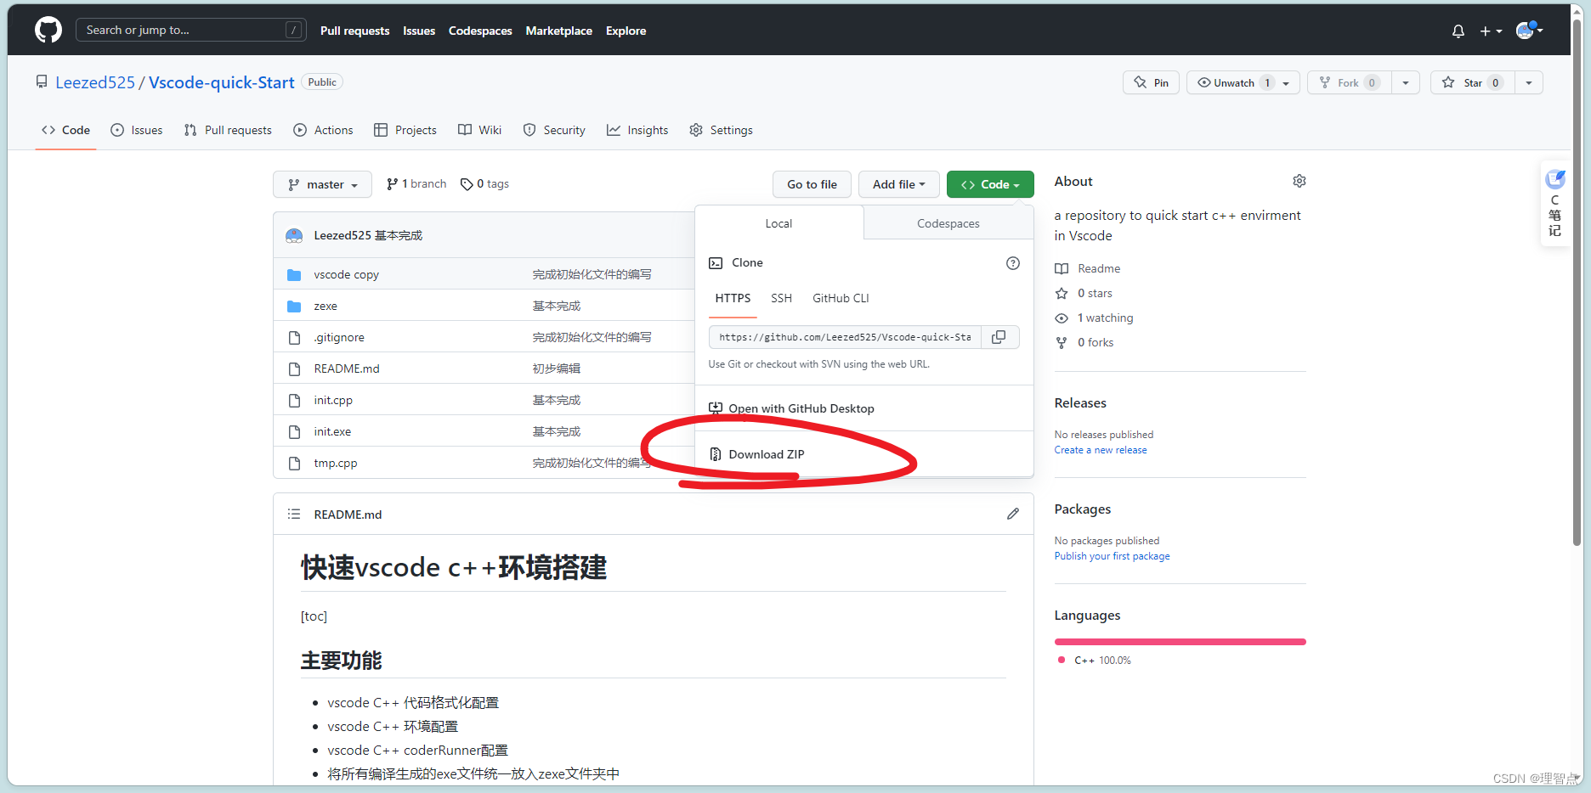Select the SSH clone option
The height and width of the screenshot is (793, 1591).
coord(781,298)
